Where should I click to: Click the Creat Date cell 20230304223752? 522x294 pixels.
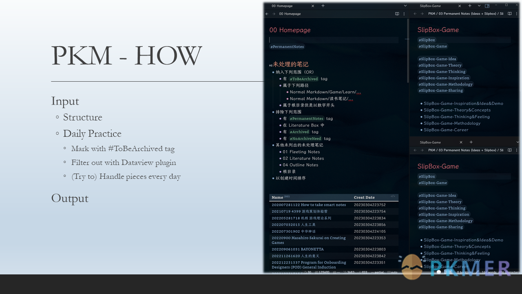click(369, 205)
